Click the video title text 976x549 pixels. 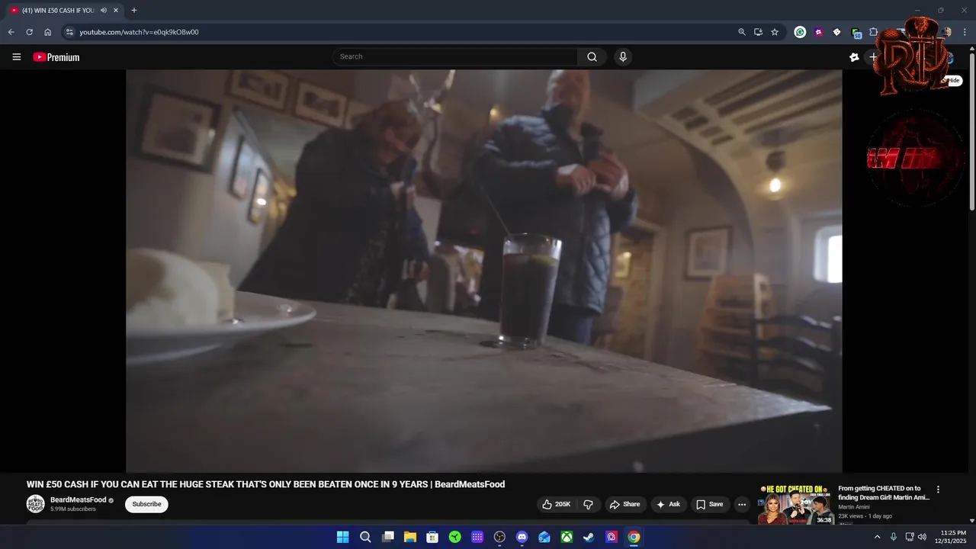pyautogui.click(x=265, y=484)
